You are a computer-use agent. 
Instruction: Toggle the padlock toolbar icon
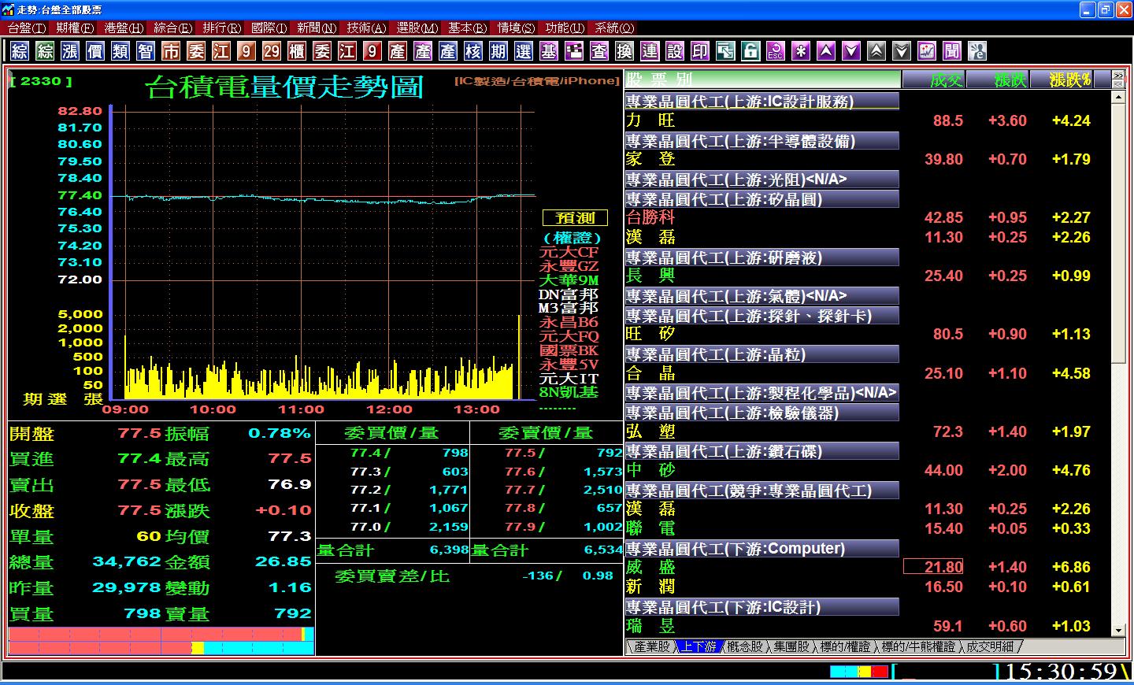point(750,51)
